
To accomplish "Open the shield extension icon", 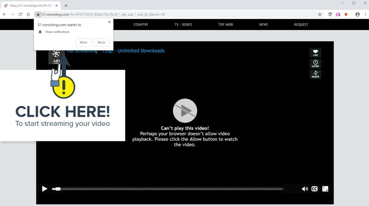I will 330,14.
